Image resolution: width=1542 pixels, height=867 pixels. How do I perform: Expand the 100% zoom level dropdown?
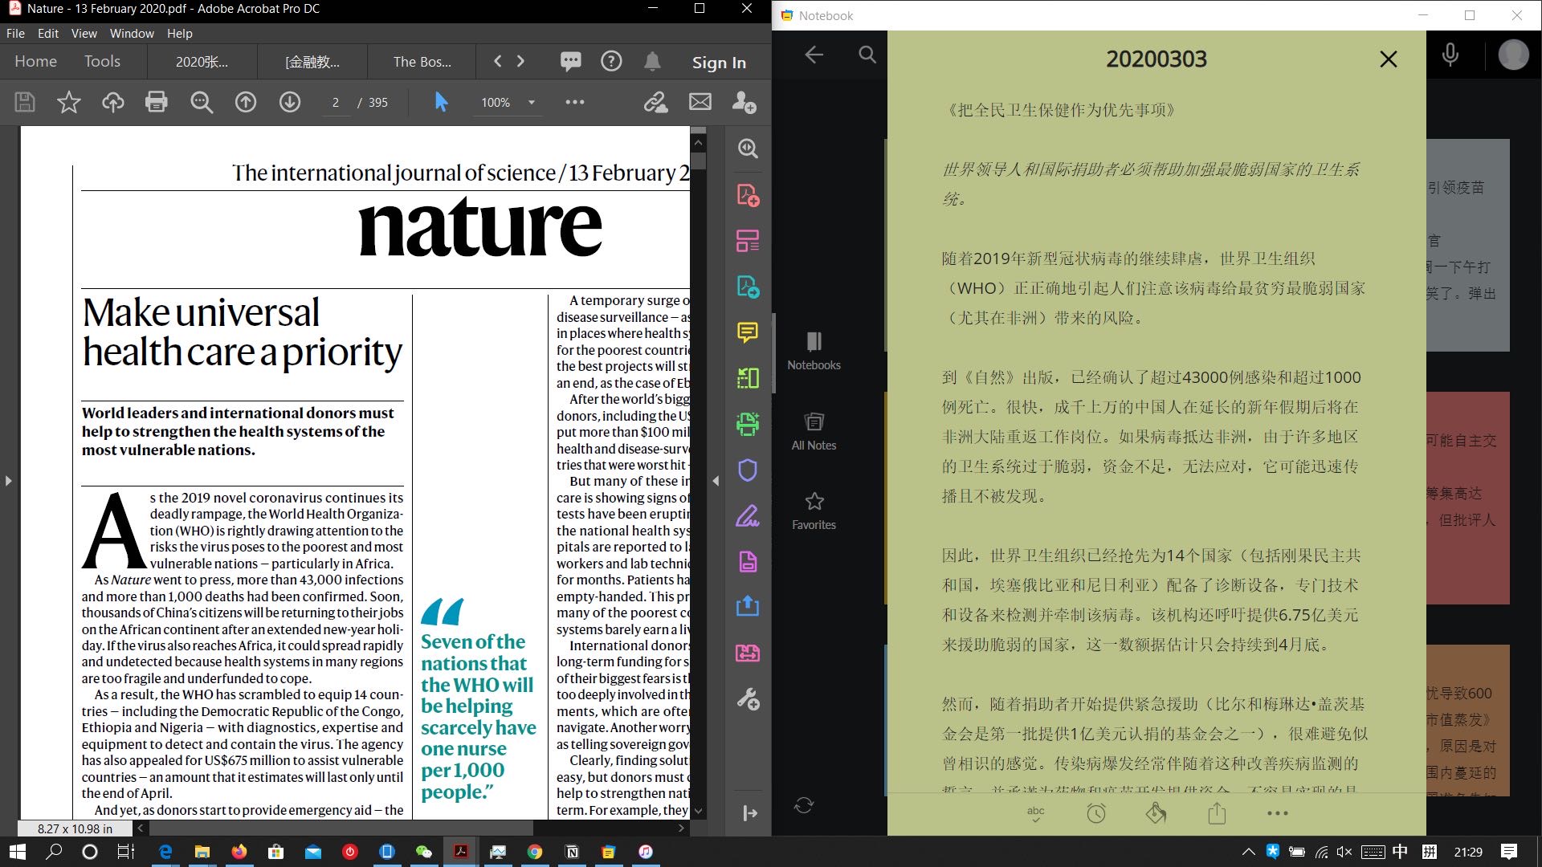[x=531, y=103]
